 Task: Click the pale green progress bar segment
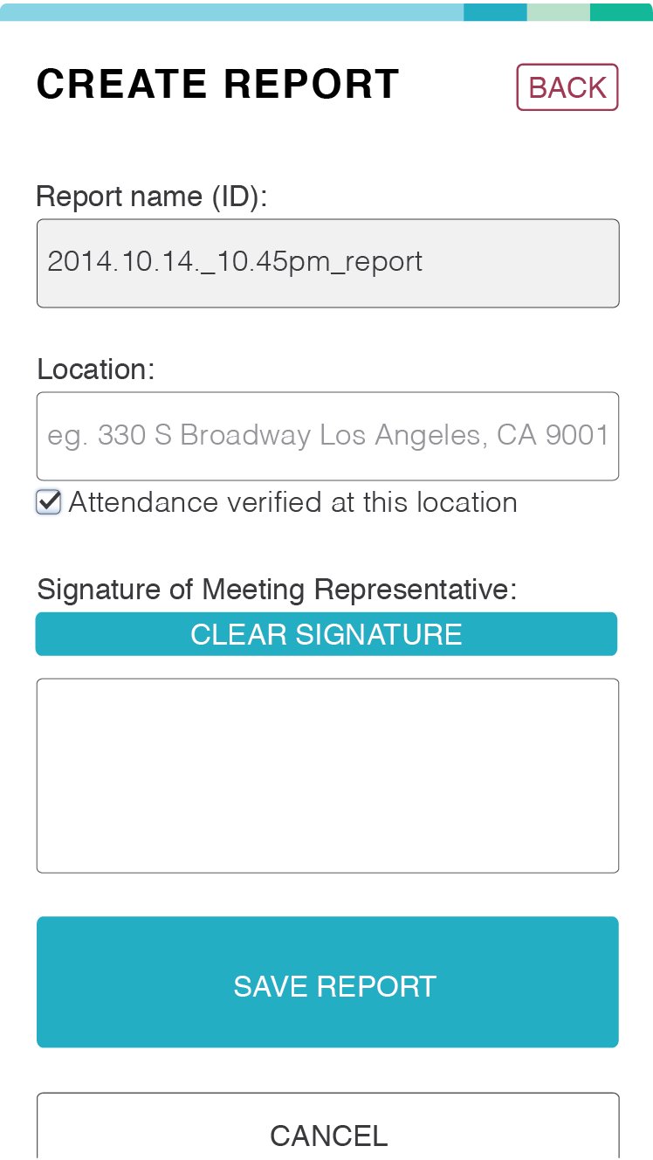[559, 12]
